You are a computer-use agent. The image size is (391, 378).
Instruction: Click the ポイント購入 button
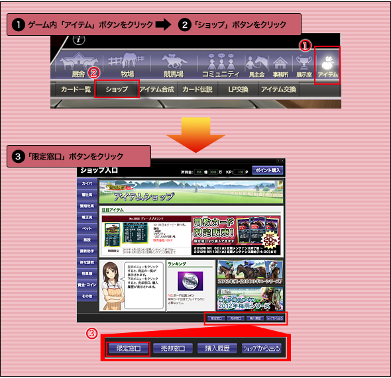268,170
